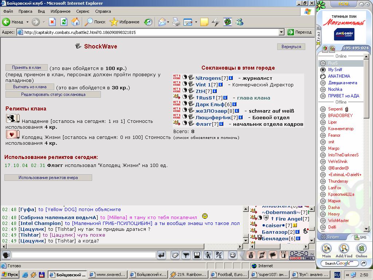The height and width of the screenshot is (280, 373).
Task: Open the info icon next to Nitrogens[7]
Action: click(x=231, y=78)
